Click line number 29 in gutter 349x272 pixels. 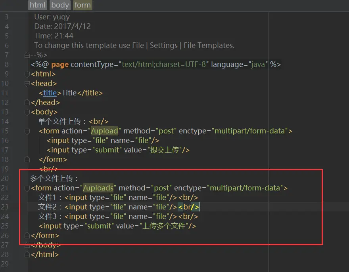(x=5, y=264)
